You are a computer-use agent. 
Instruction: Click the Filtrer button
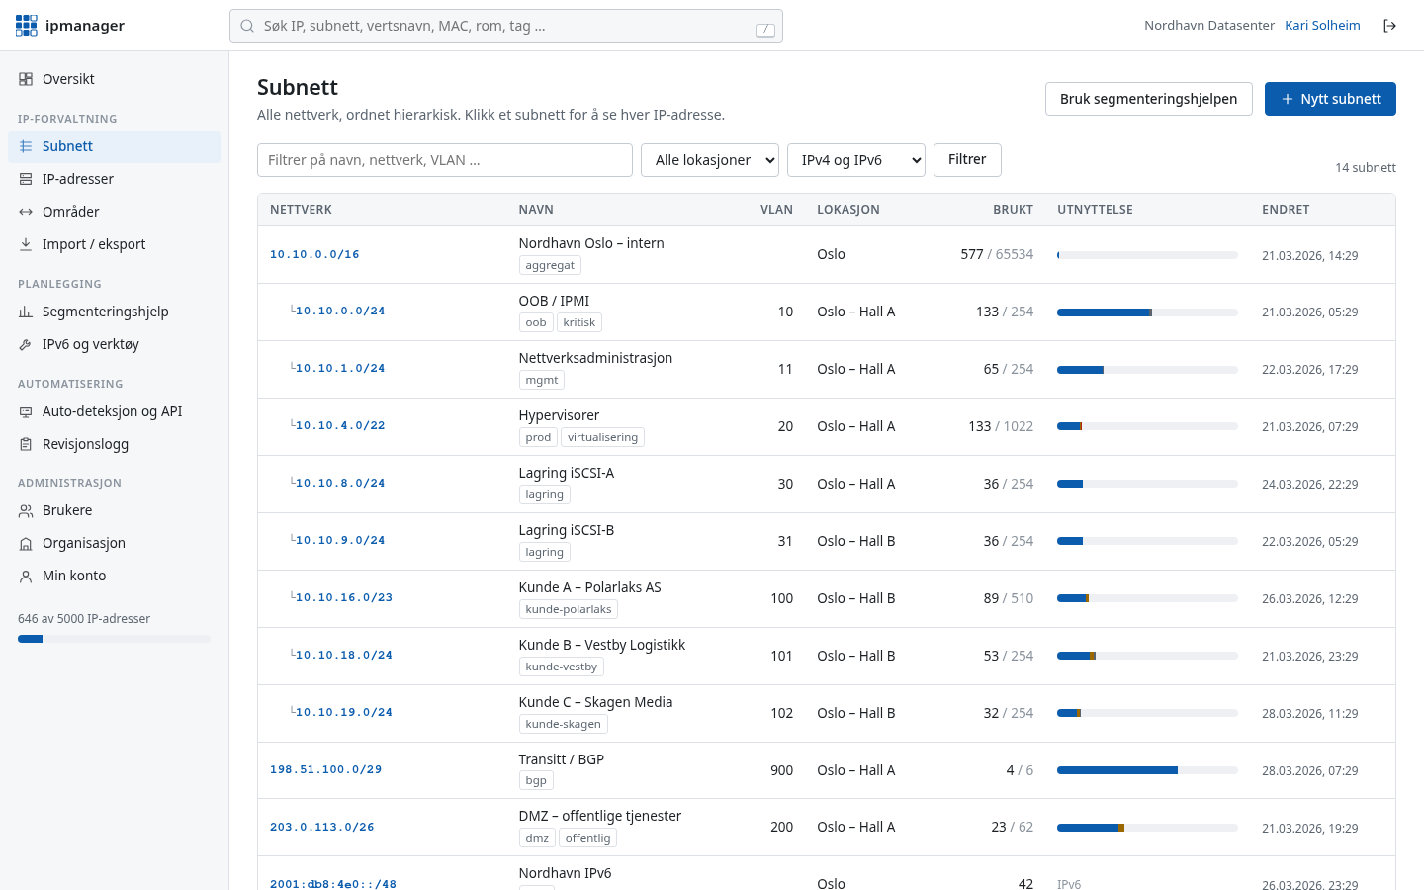(x=967, y=160)
